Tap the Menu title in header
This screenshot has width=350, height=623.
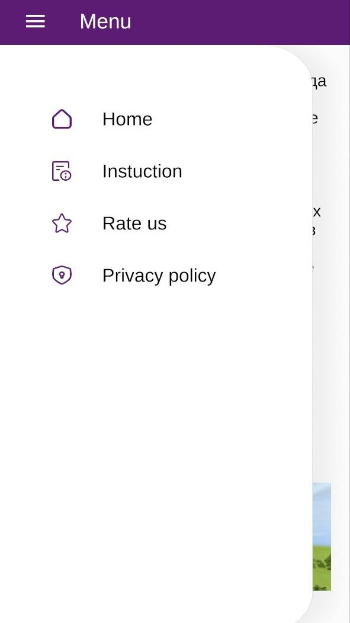tap(105, 21)
